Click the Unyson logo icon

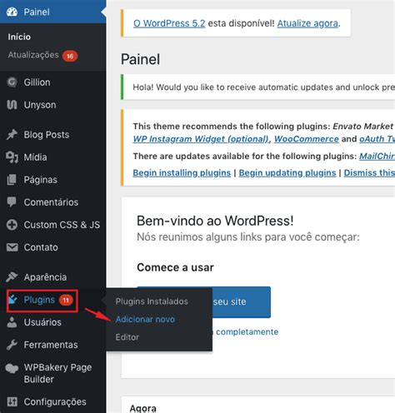[12, 105]
